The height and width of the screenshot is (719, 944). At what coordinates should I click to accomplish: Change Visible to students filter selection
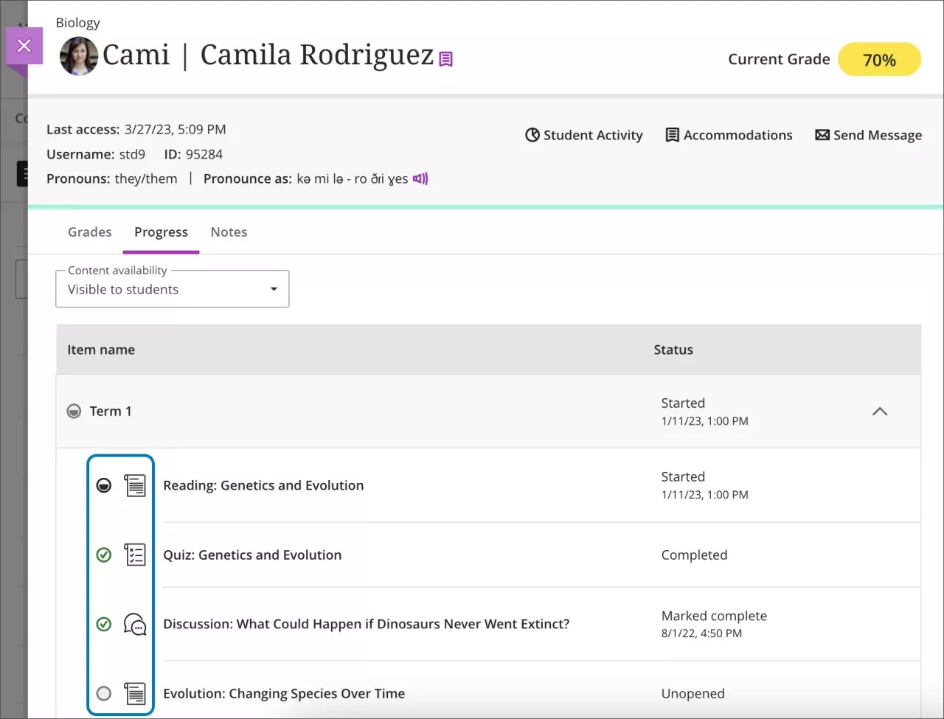[172, 289]
